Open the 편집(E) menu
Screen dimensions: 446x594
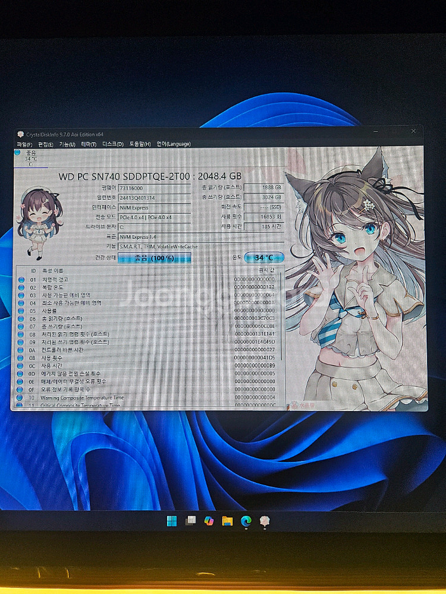[46, 145]
